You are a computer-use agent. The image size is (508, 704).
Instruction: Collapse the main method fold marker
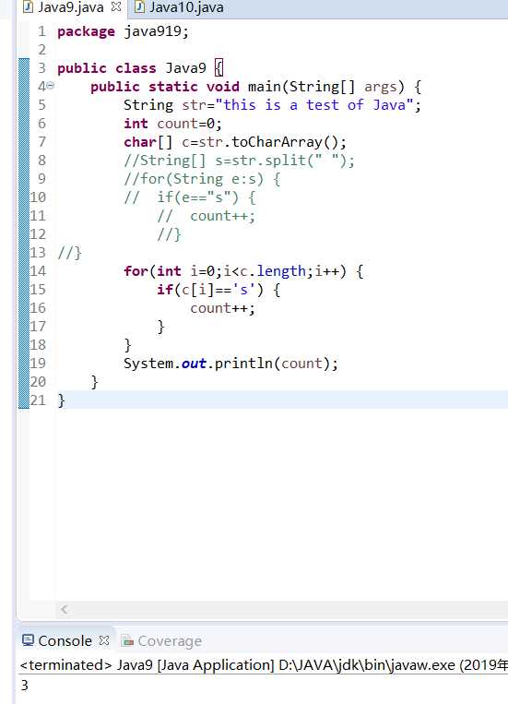pos(51,85)
